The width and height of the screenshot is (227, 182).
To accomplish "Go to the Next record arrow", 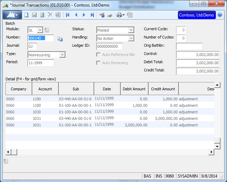I will click(x=84, y=15).
